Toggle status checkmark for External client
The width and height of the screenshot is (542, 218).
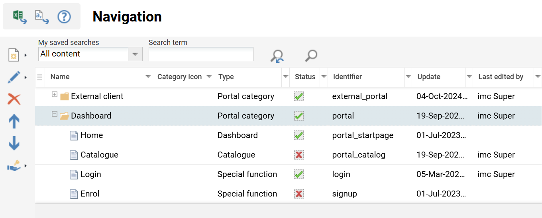point(299,96)
